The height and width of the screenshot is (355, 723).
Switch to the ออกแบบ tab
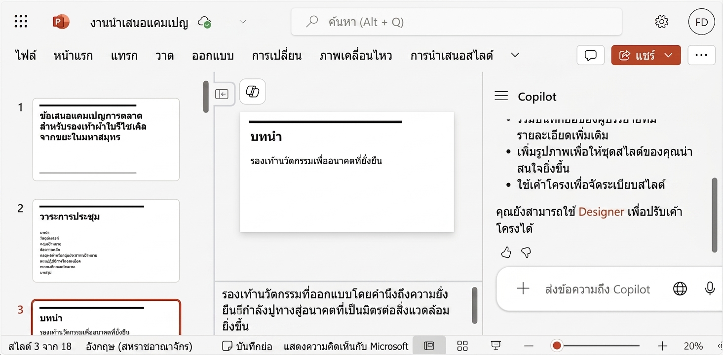213,55
